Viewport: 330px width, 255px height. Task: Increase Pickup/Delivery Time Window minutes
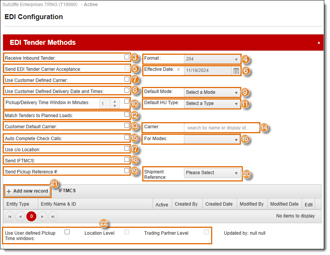coord(115,101)
